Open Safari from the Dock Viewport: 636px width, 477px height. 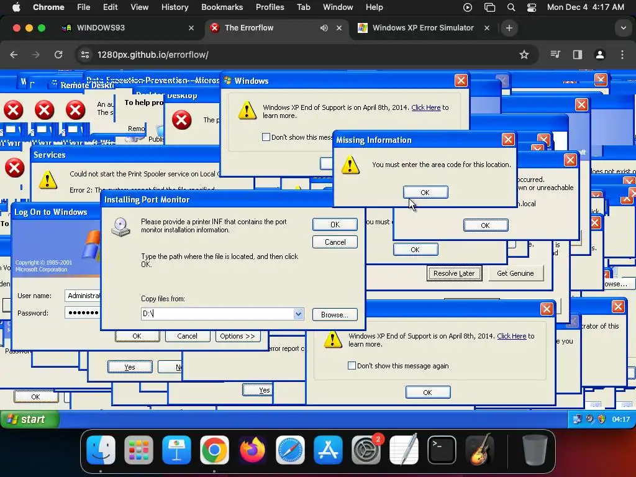click(290, 450)
